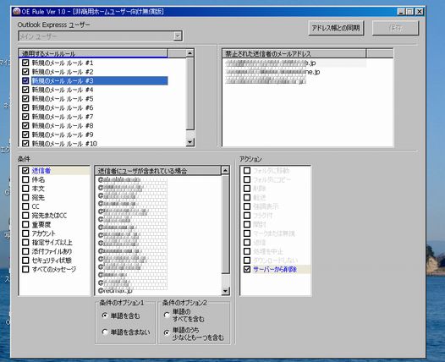Open the Outlook Express user dropdown
The width and height of the screenshot is (445, 362).
point(178,36)
